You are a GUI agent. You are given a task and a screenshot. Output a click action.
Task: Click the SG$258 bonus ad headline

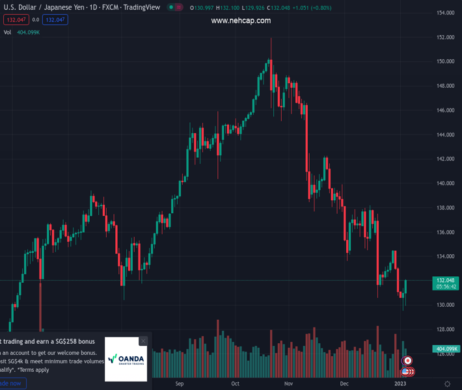point(48,341)
